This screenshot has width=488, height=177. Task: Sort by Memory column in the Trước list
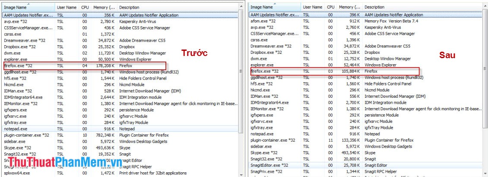(x=104, y=7)
